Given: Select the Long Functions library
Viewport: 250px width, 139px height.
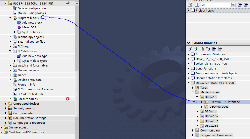Looking at the screenshot, I should point(206,68).
